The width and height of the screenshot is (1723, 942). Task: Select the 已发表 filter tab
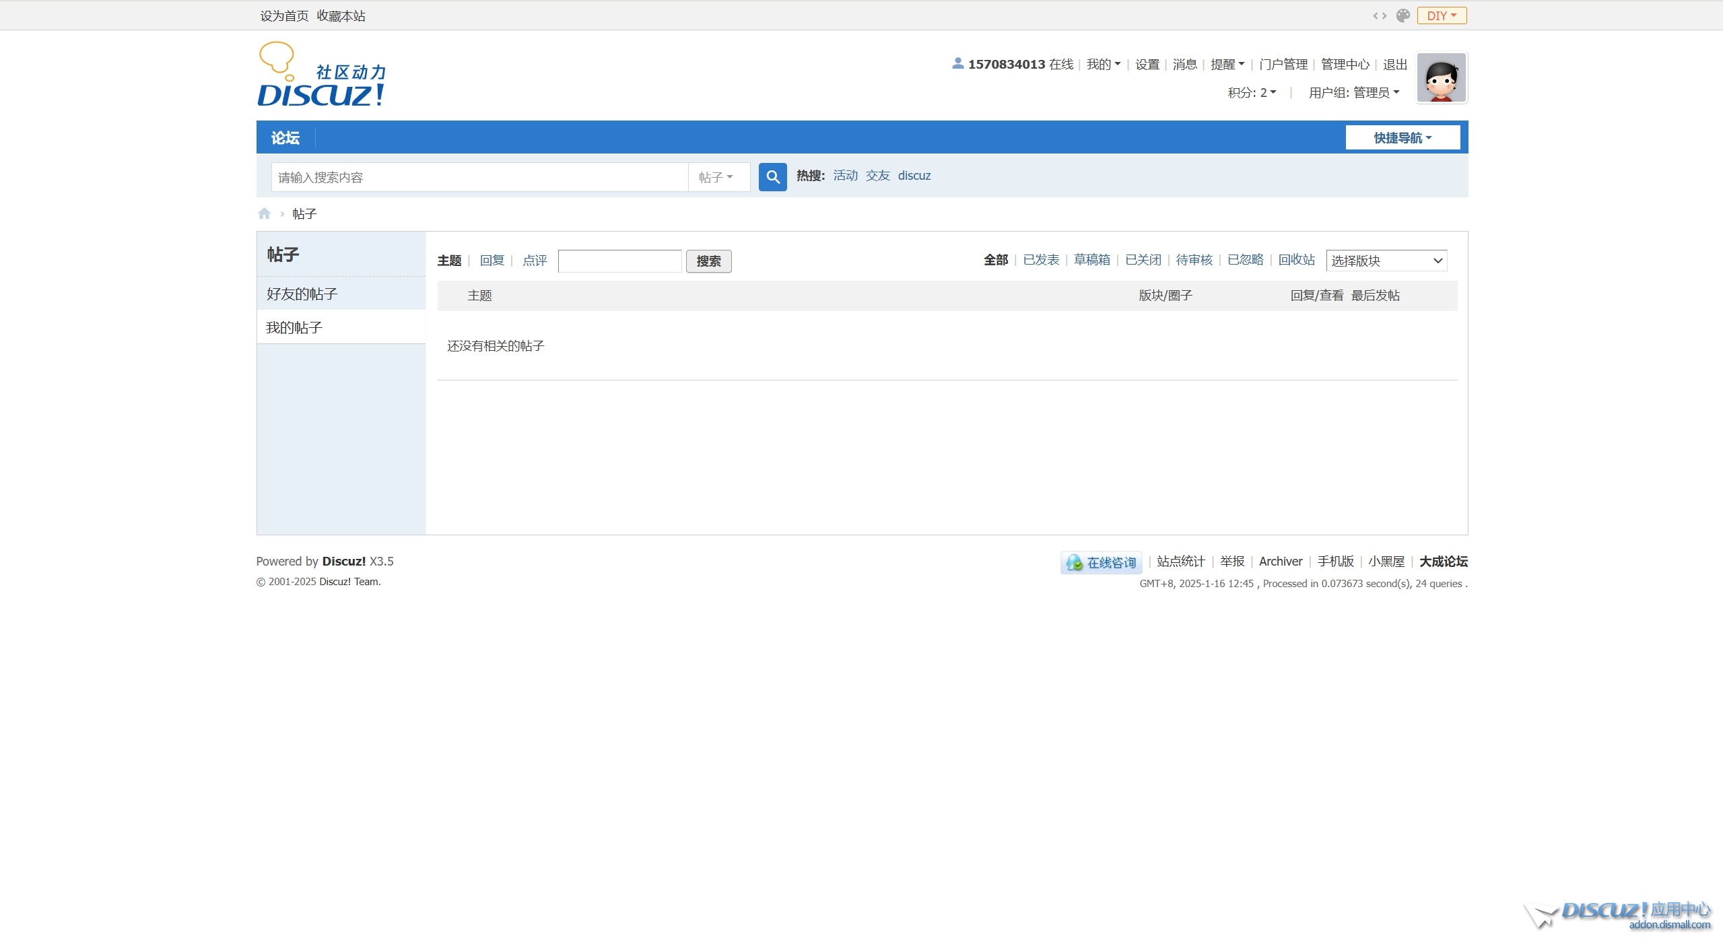[x=1039, y=260]
